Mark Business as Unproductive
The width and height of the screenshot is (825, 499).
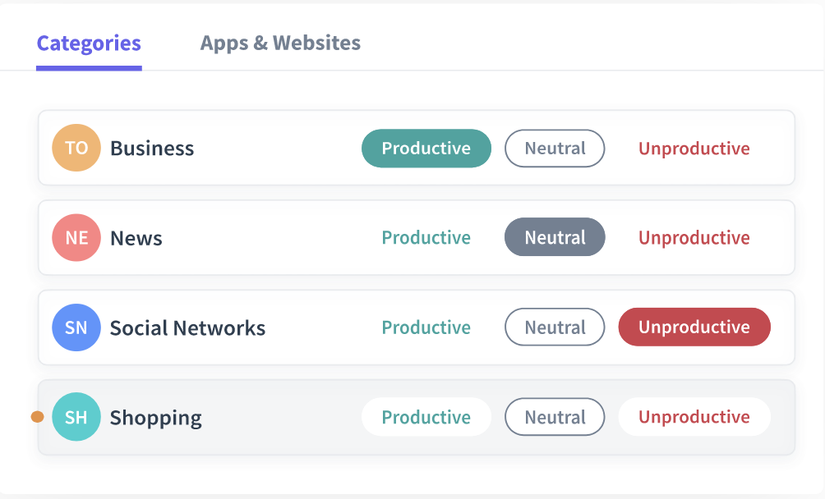(694, 149)
